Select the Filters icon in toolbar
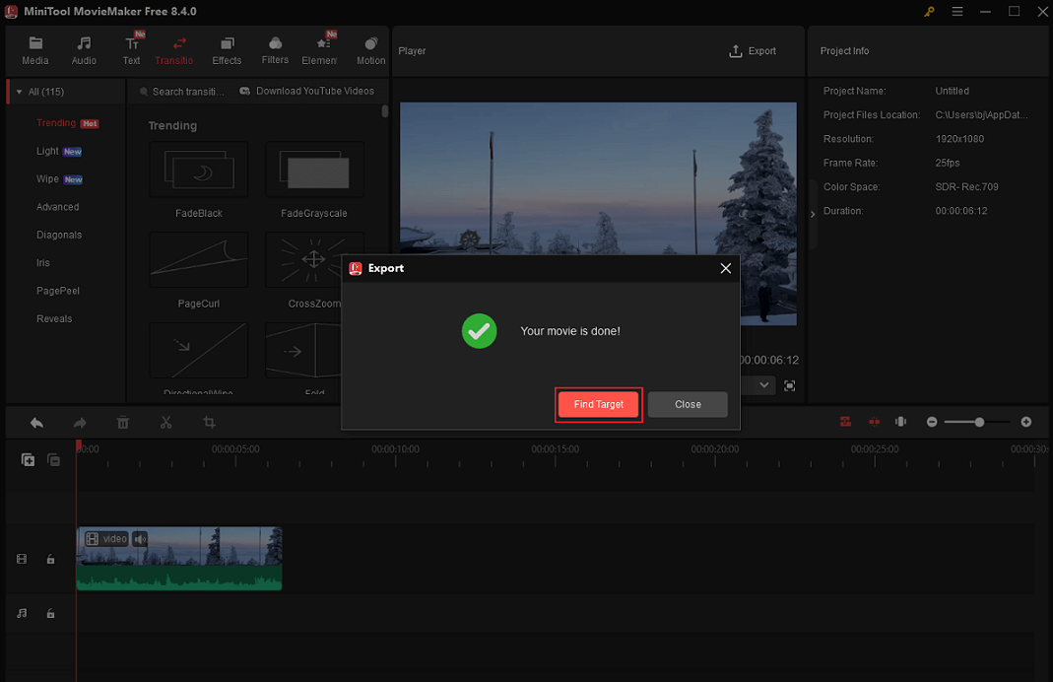This screenshot has height=682, width=1053. click(x=274, y=49)
